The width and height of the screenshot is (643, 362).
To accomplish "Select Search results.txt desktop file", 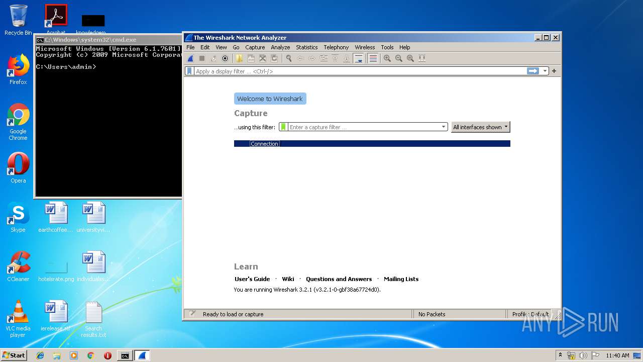I will [93, 319].
